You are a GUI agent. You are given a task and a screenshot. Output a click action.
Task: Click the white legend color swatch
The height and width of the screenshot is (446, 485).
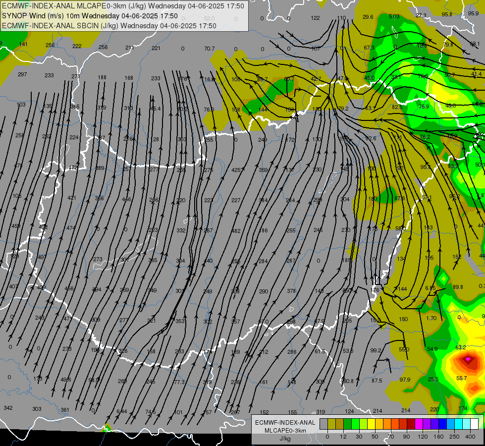[x=474, y=424]
